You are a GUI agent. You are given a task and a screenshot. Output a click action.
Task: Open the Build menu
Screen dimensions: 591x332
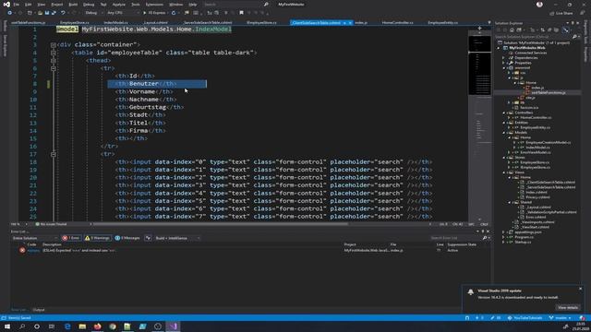[73, 5]
